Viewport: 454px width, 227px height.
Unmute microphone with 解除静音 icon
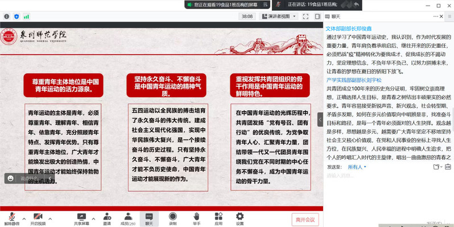12,218
